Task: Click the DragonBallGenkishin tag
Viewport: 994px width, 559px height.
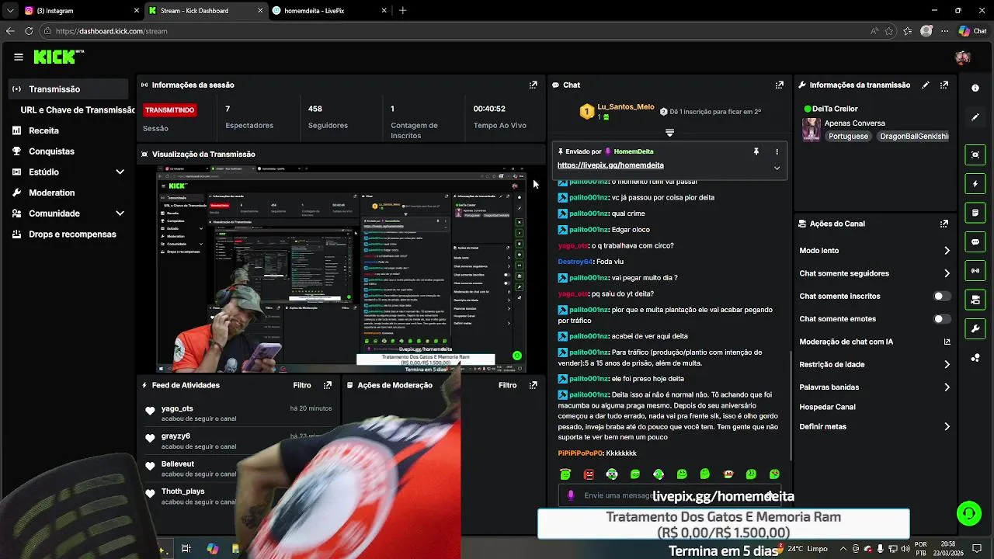Action: tap(913, 137)
